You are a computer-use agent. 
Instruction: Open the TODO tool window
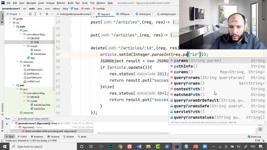(22, 137)
